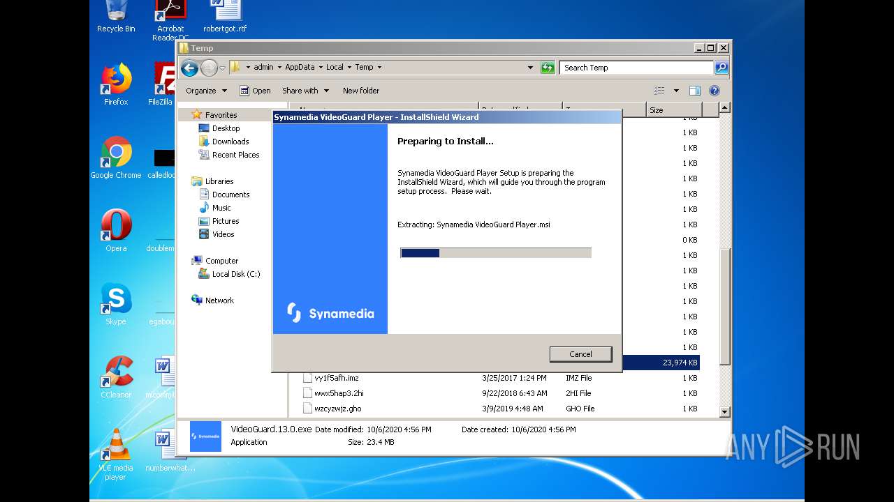Open the Organize menu
This screenshot has width=894, height=502.
tap(206, 91)
